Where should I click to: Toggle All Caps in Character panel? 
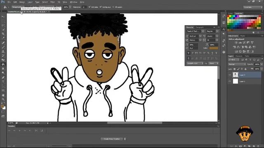click(x=196, y=53)
